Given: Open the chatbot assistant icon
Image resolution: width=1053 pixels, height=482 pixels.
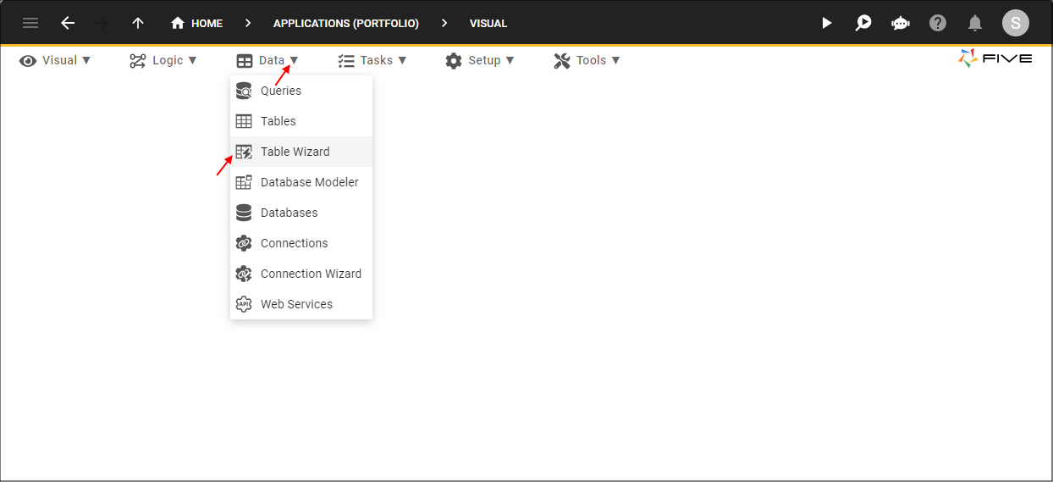Looking at the screenshot, I should pyautogui.click(x=901, y=23).
